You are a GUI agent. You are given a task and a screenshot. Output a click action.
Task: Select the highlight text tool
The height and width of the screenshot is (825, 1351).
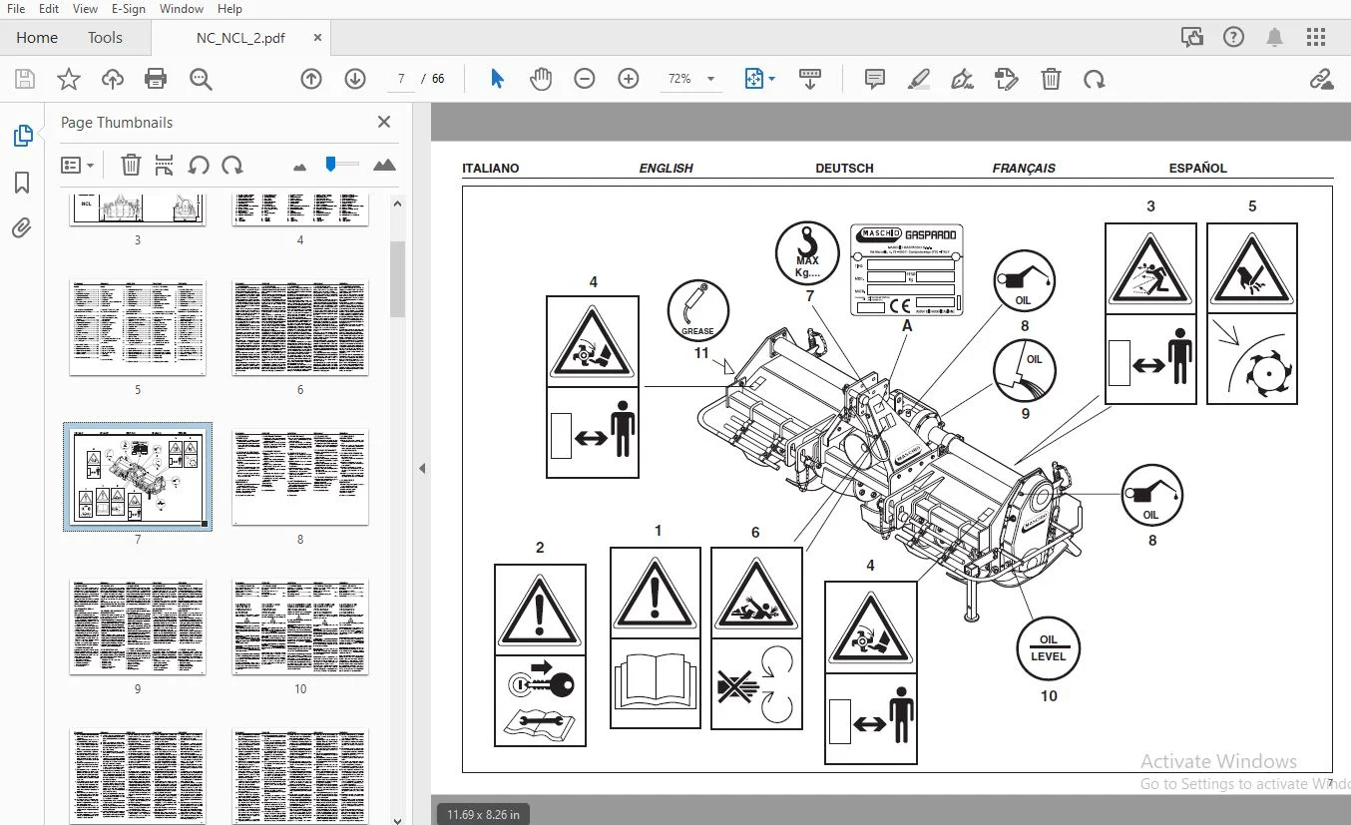tap(919, 79)
